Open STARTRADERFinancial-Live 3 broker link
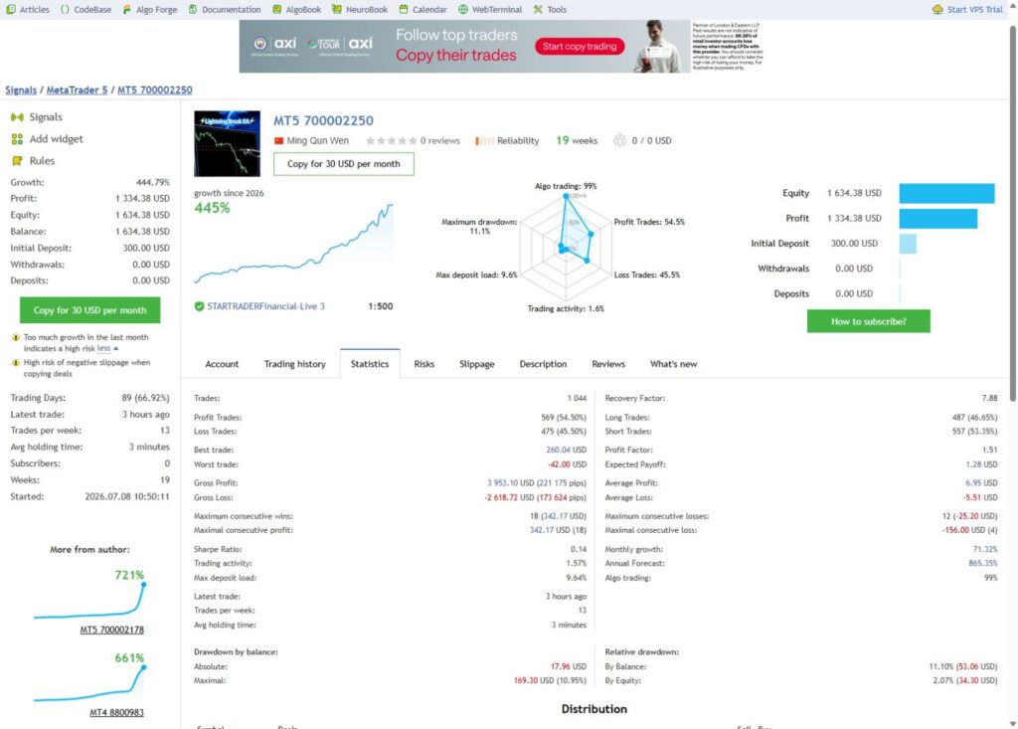 (265, 306)
